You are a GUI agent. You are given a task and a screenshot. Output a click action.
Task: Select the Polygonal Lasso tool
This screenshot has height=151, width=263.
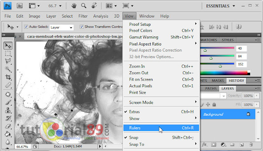pos(8,61)
